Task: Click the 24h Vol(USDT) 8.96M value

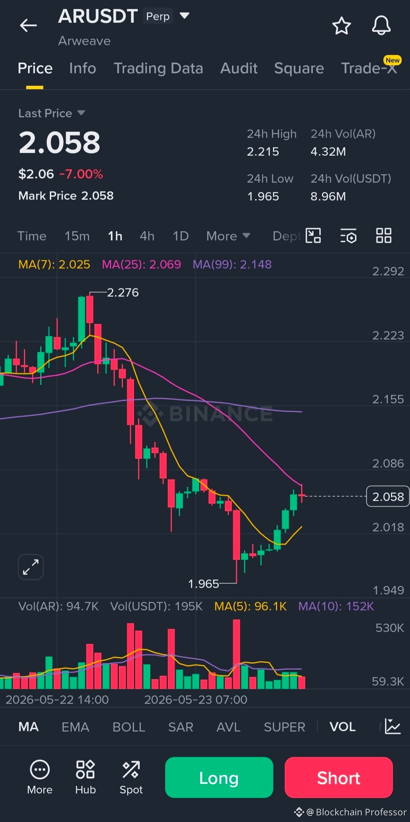Action: (328, 196)
